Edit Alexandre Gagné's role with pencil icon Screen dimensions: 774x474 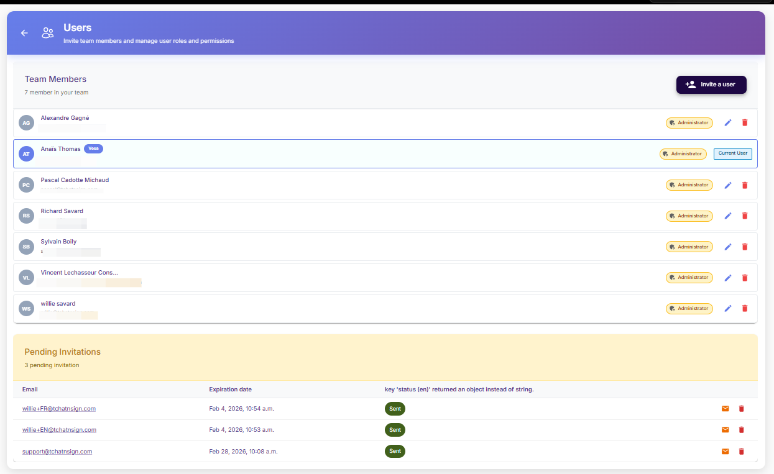tap(728, 122)
